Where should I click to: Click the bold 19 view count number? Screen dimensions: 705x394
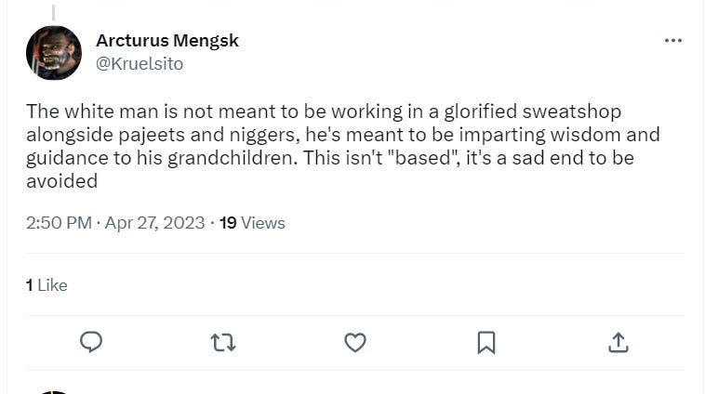tap(228, 223)
